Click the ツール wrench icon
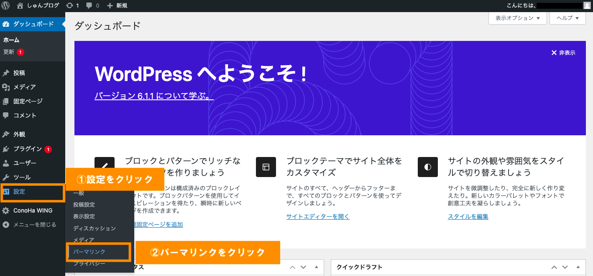 point(6,177)
